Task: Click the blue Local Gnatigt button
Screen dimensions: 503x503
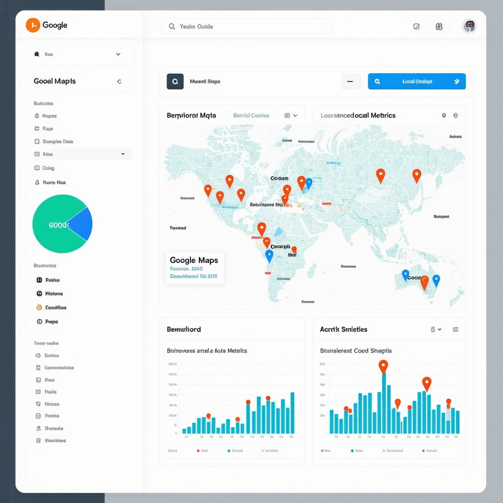Action: (x=417, y=82)
